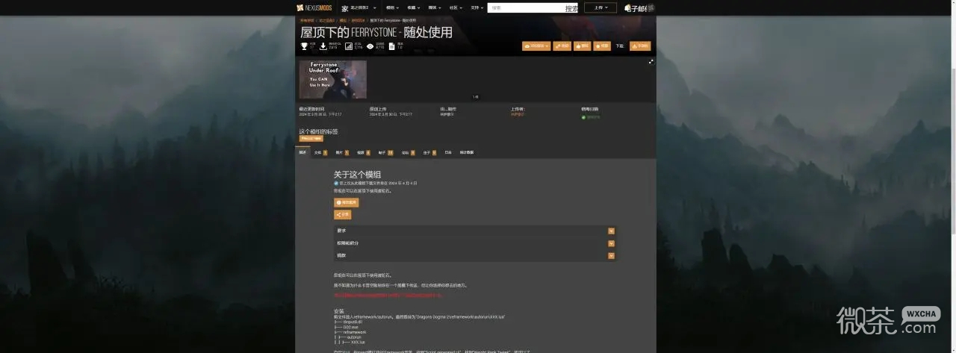Open the 社区 navigation menu

pos(455,7)
